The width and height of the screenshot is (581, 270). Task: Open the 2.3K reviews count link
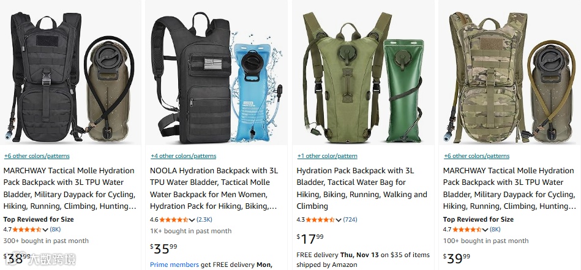pos(204,220)
